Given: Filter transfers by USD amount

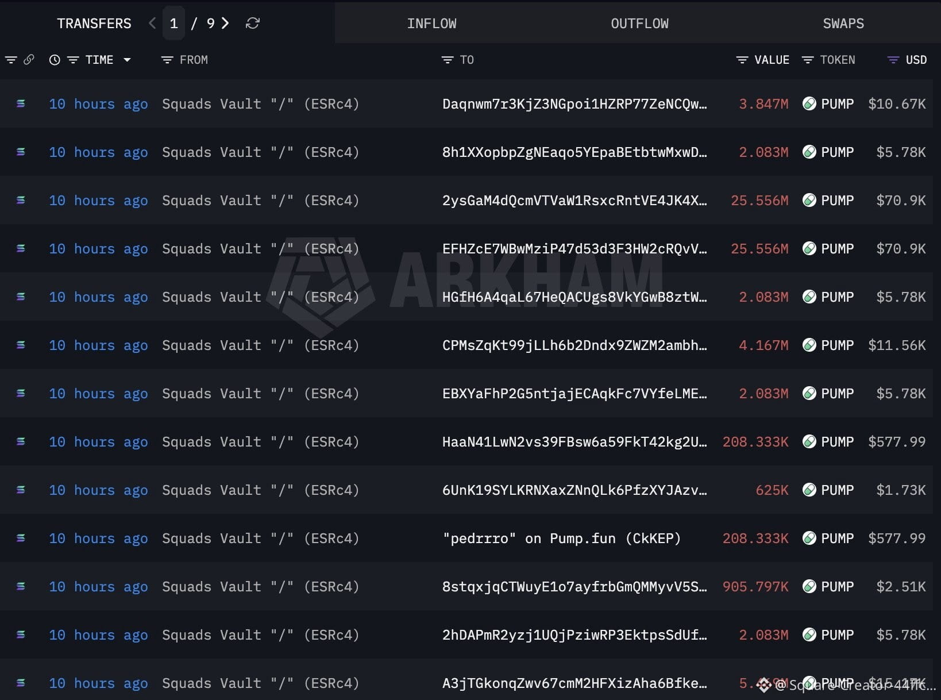Looking at the screenshot, I should 893,60.
